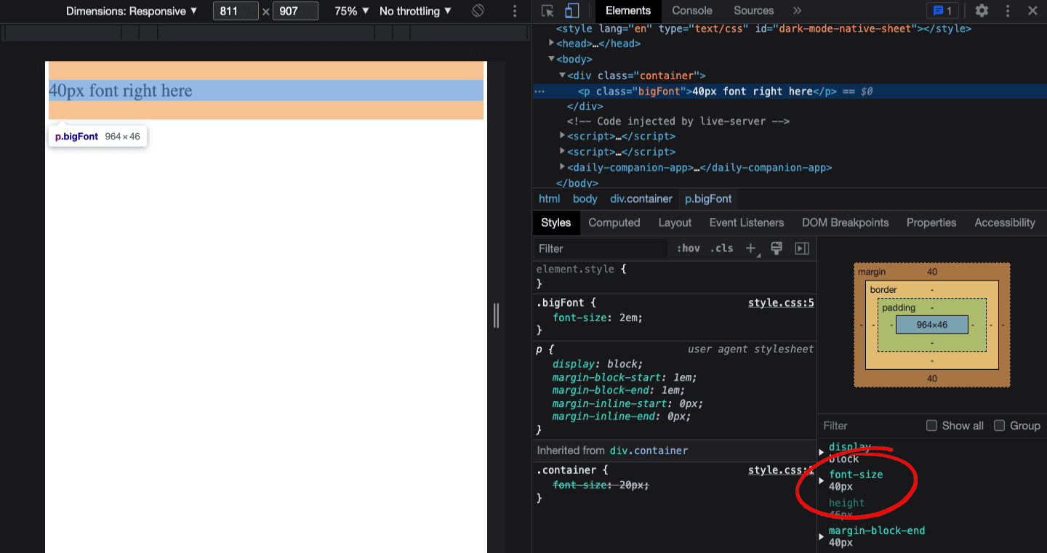1047x553 pixels.
Task: Open the No throttling dropdown
Action: pos(415,11)
